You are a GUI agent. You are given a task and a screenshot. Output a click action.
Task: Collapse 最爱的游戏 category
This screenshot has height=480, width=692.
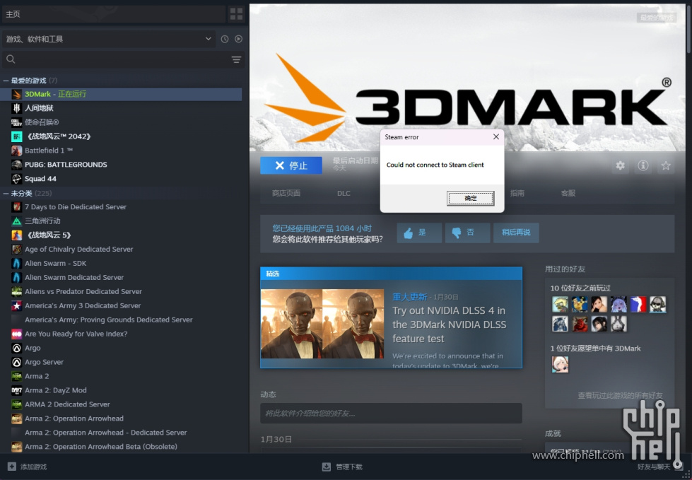pos(6,81)
